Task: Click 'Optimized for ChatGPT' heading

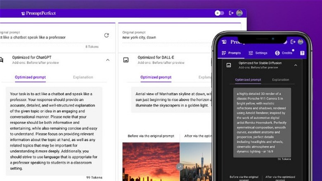Action: click(x=32, y=57)
